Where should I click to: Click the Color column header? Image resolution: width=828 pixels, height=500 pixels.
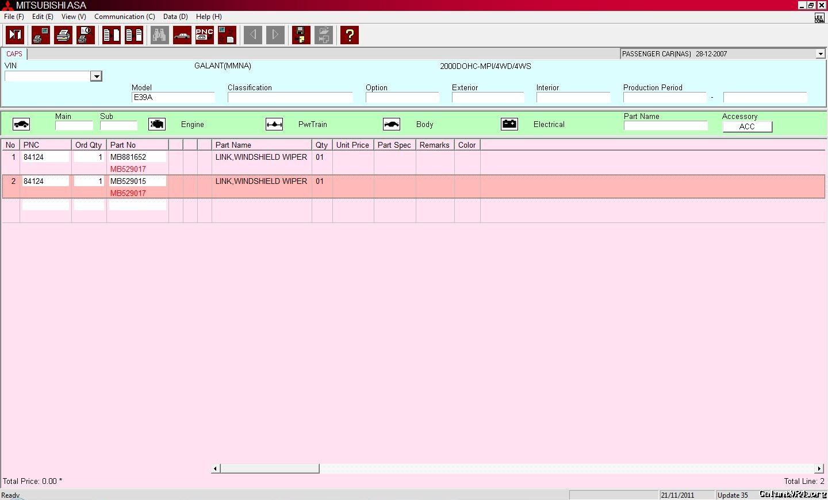tap(467, 145)
